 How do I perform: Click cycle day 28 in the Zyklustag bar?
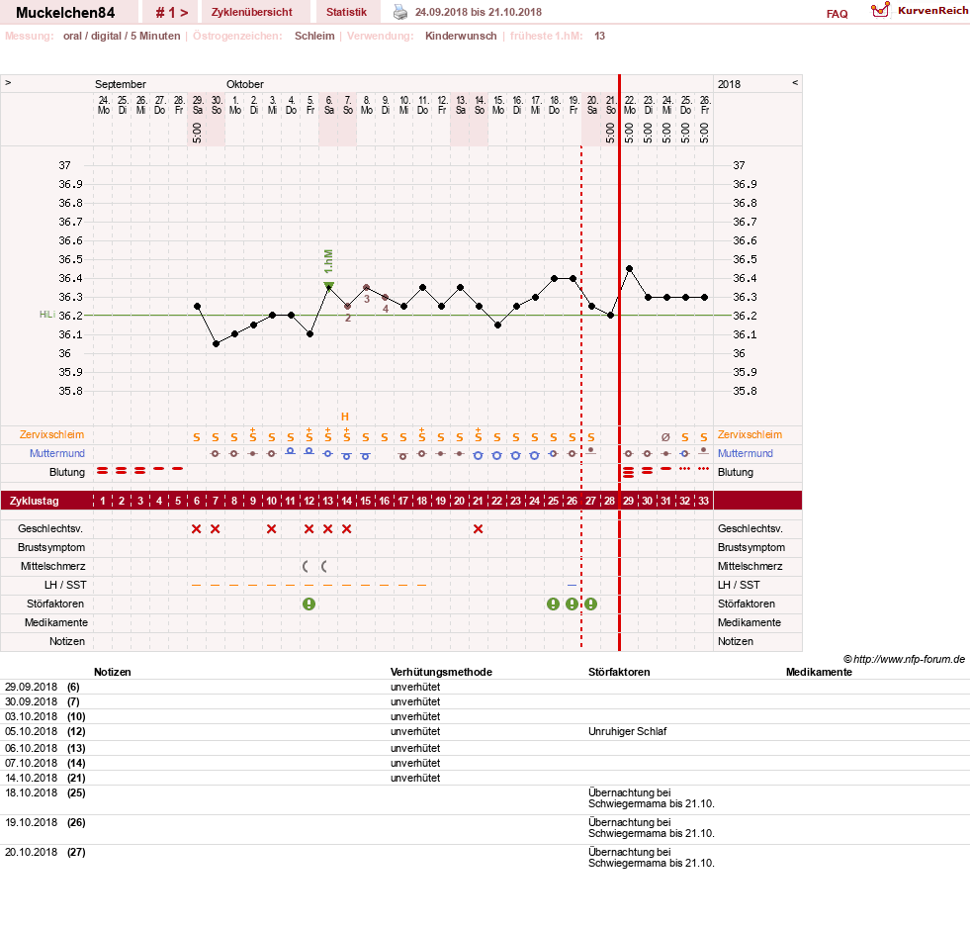[609, 501]
